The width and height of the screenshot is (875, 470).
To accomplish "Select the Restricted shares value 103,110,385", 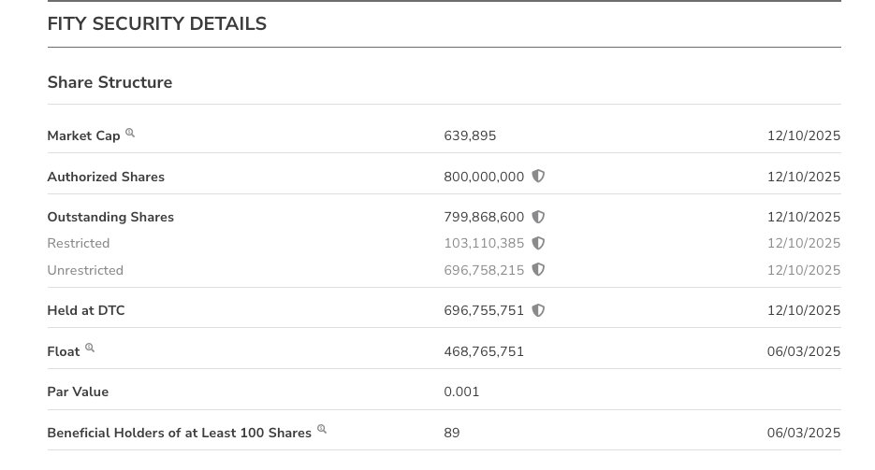I will tap(484, 243).
